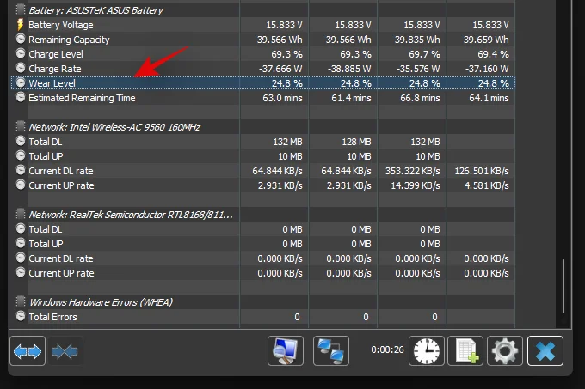Start logging with the sheet plus icon
Screen dimensions: 585x389
[465, 350]
